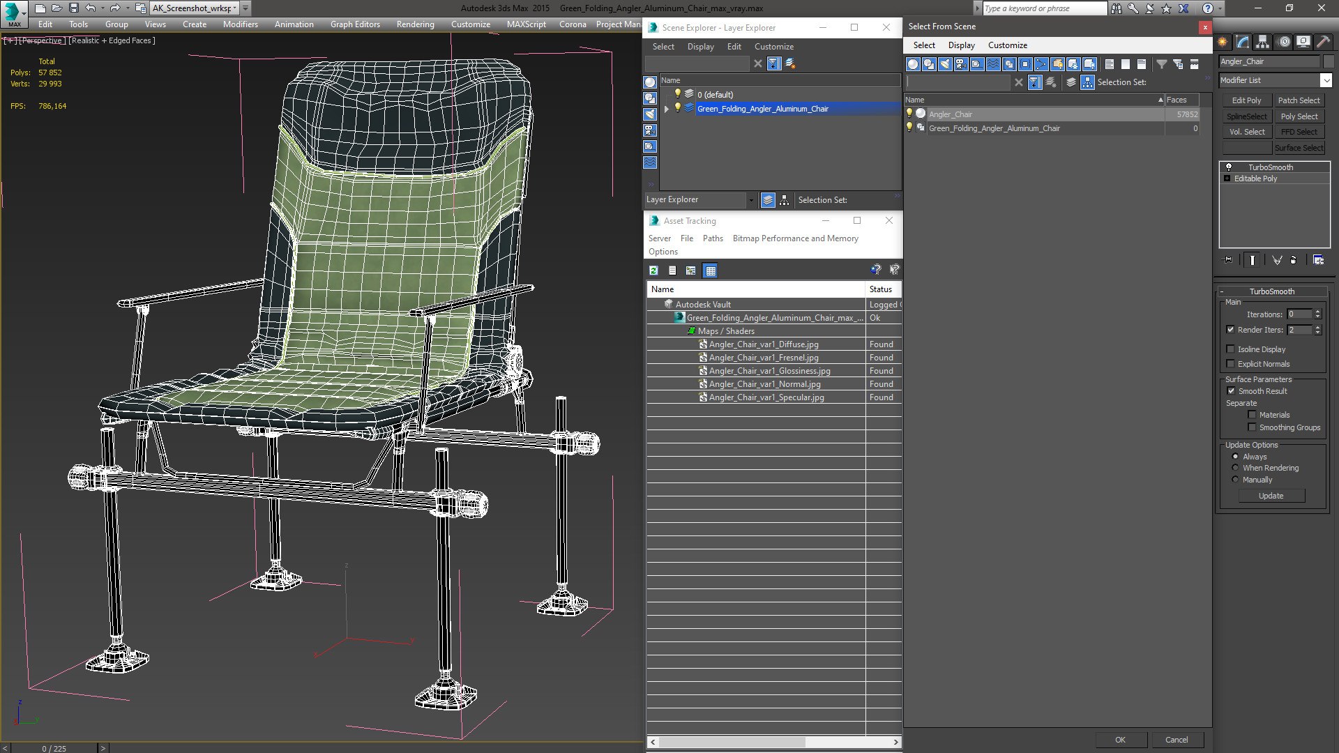Image resolution: width=1339 pixels, height=753 pixels.
Task: Open Modifiers menu in main menu bar
Action: click(x=240, y=24)
